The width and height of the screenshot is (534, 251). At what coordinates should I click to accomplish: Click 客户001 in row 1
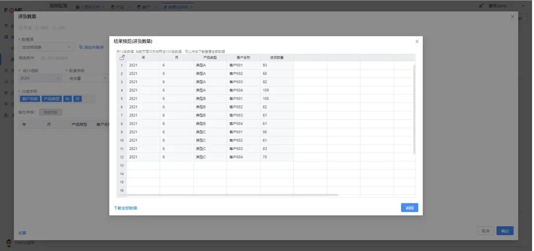click(243, 65)
